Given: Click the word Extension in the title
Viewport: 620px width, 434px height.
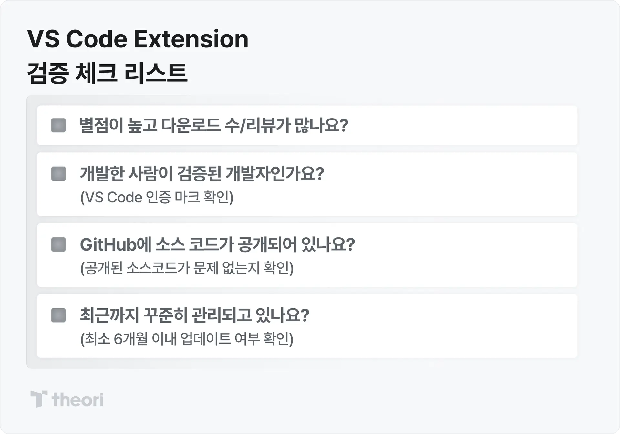Looking at the screenshot, I should (x=191, y=39).
